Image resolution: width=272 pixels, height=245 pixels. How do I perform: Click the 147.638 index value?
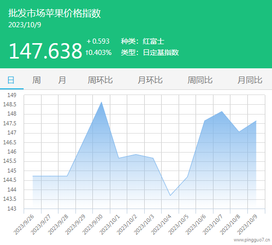(46, 51)
